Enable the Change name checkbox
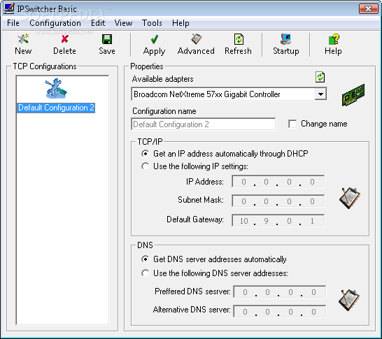The height and width of the screenshot is (339, 382). pos(292,124)
